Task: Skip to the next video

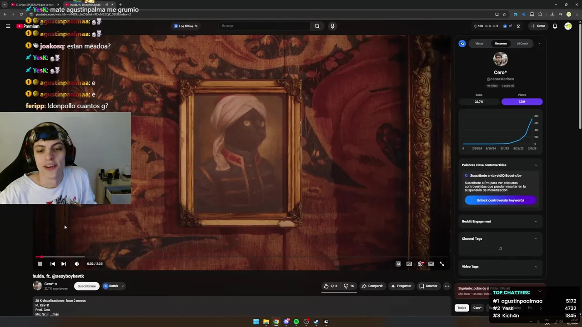Action: 64,264
